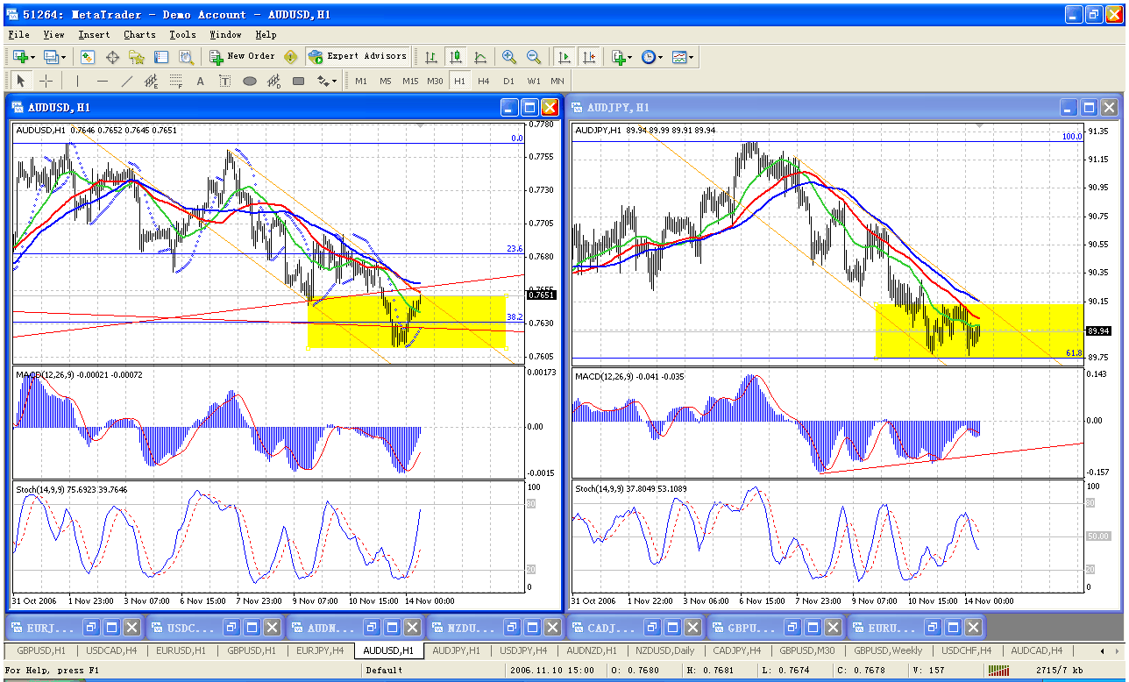Launch MetaEditor via yellow diamond icon
Screen dimensions: 1129x682
tap(291, 57)
